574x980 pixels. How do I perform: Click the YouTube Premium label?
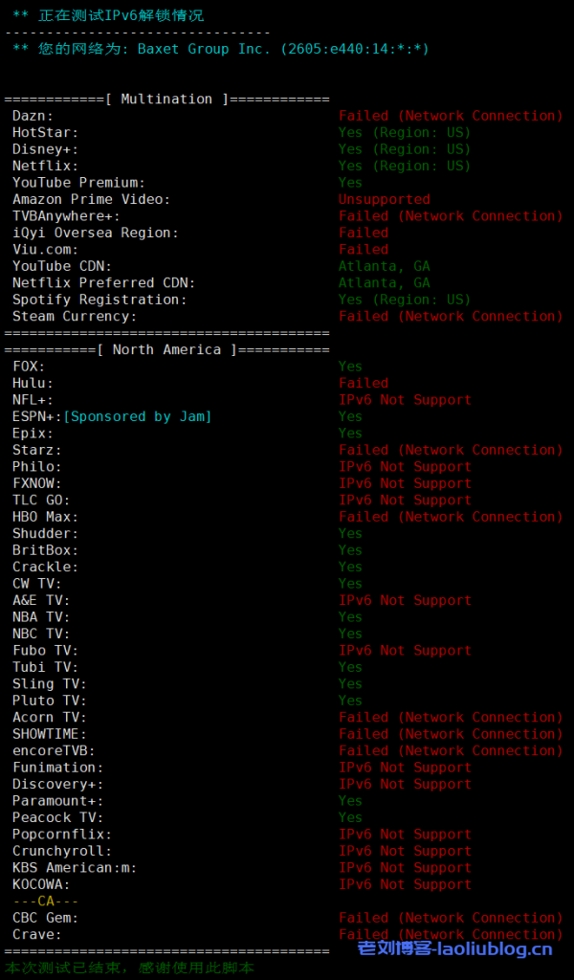coord(78,183)
